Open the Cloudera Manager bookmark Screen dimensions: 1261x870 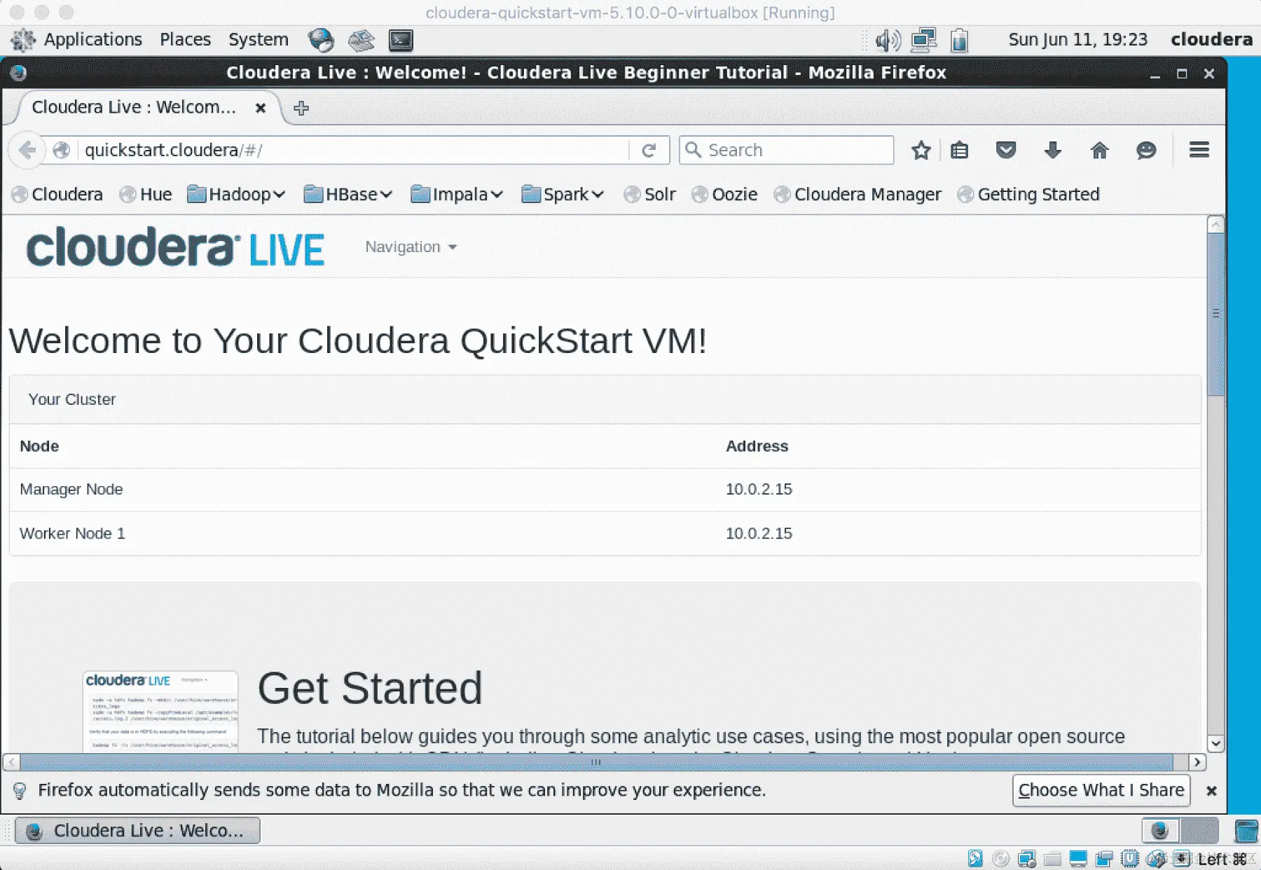point(857,194)
